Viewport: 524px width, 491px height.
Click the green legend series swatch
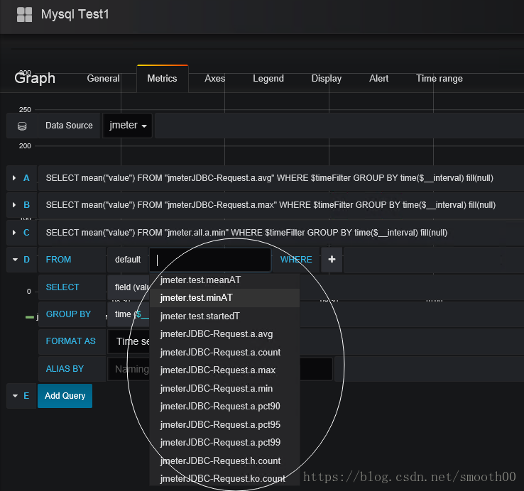[x=30, y=317]
